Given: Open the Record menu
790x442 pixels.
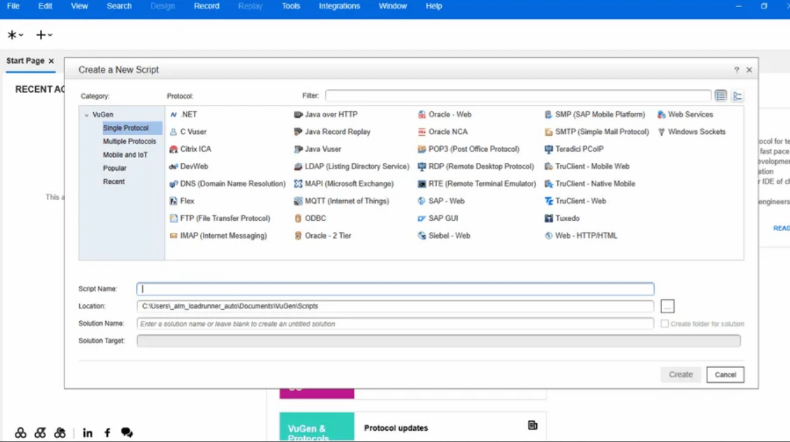Looking at the screenshot, I should pos(206,6).
